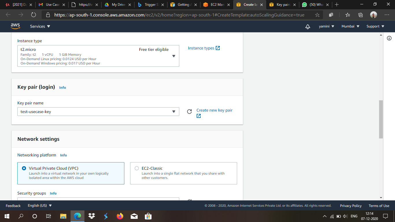Switch to the My Drive tab
395x222 pixels.
click(x=118, y=5)
